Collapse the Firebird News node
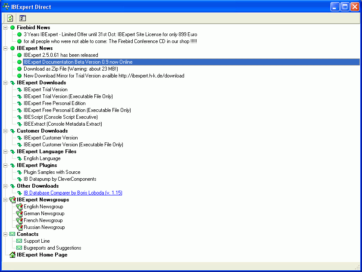This screenshot has width=362, height=272. pyautogui.click(x=6, y=28)
